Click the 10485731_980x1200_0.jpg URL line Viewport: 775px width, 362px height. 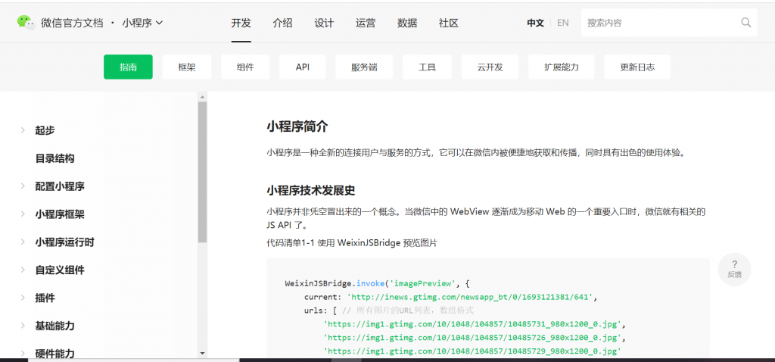[475, 324]
